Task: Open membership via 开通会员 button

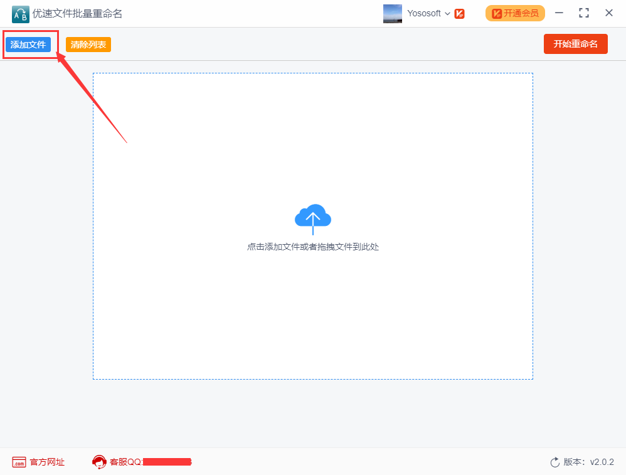Action: tap(515, 13)
